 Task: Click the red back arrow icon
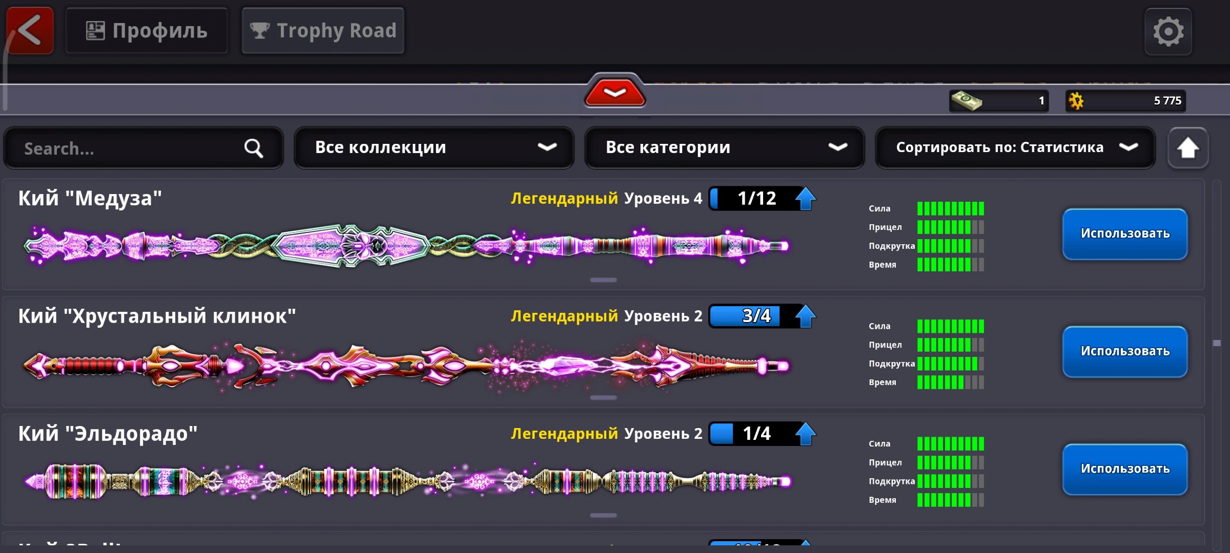tap(30, 31)
